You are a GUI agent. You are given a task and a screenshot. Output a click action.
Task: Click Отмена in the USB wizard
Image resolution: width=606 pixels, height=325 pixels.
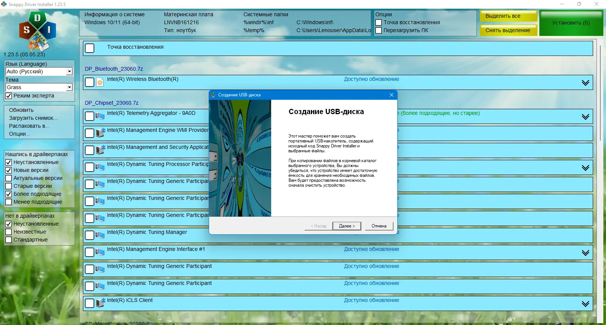[379, 226]
